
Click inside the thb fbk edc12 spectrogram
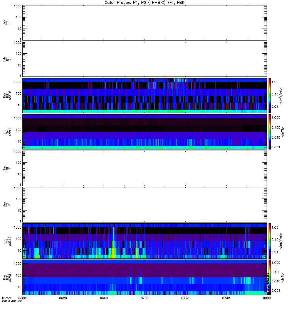coord(144,95)
